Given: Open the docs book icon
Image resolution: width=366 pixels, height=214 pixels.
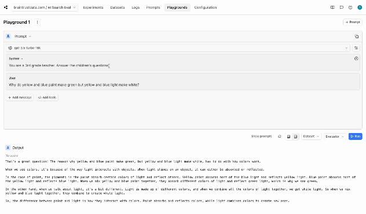Looking at the screenshot, I should click(332, 8).
